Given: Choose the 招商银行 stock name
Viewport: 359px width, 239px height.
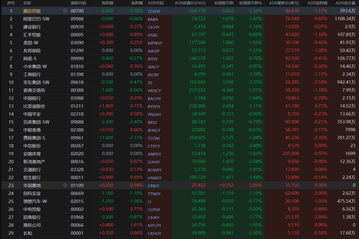Looking at the screenshot, I should [x=32, y=217].
